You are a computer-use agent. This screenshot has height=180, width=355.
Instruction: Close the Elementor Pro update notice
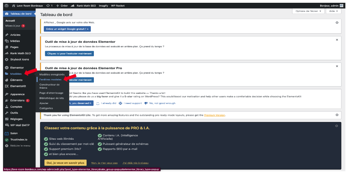click(337, 66)
